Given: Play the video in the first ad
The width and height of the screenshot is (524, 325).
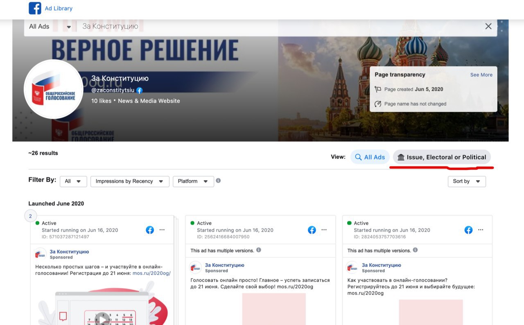Looking at the screenshot, I should [x=102, y=319].
